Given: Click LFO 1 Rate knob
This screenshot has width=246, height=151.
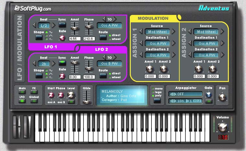Looking at the screenshot, I should (x=62, y=38).
